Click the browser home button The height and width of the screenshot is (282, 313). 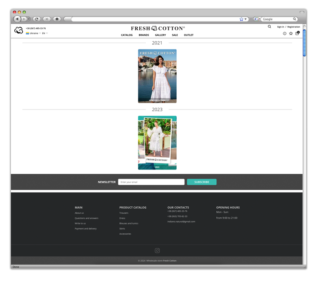coord(57,19)
